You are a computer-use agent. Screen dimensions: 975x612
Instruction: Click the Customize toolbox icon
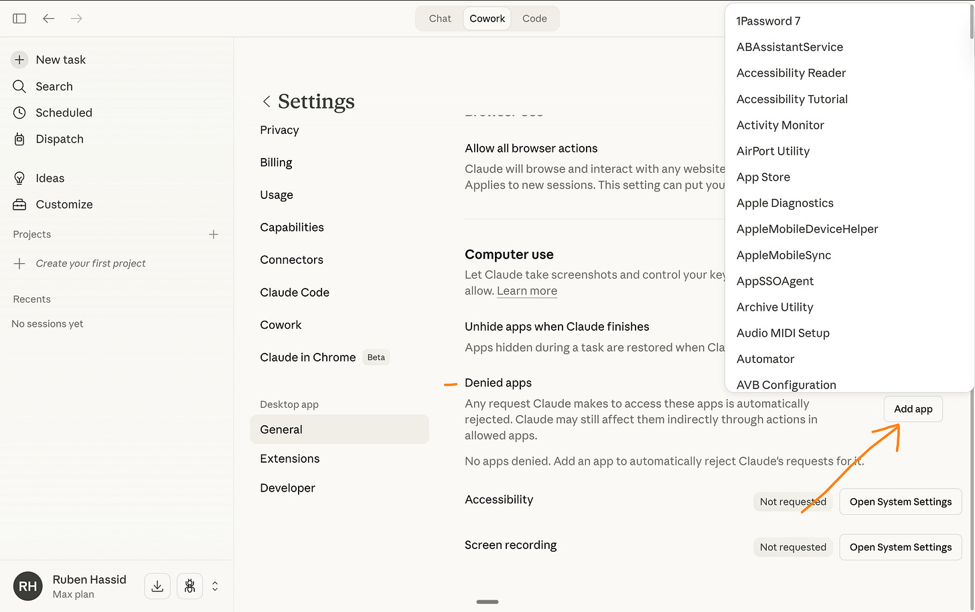pos(19,204)
